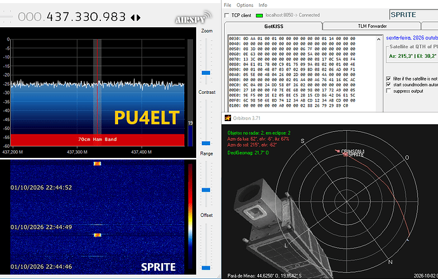
Task: Click the Objetos no radar status line
Action: (259, 133)
